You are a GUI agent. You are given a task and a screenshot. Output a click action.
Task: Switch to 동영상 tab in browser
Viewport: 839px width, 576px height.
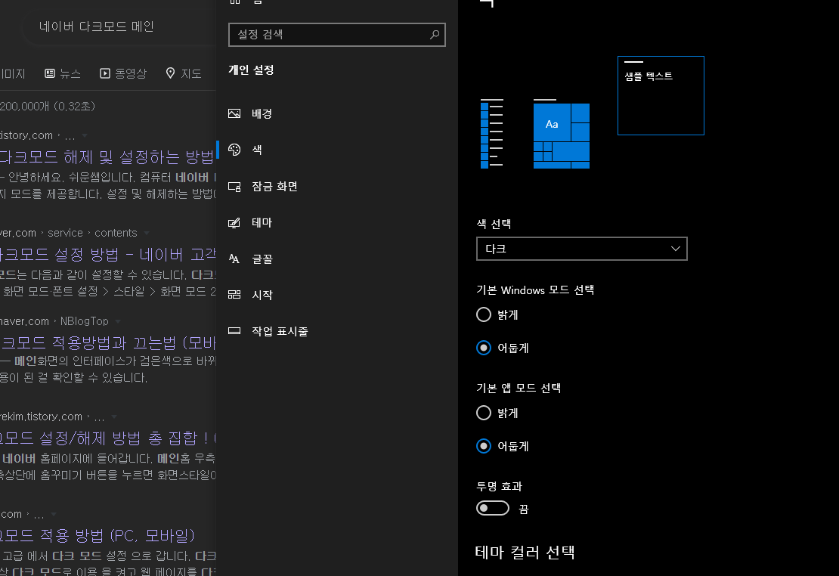[x=123, y=73]
